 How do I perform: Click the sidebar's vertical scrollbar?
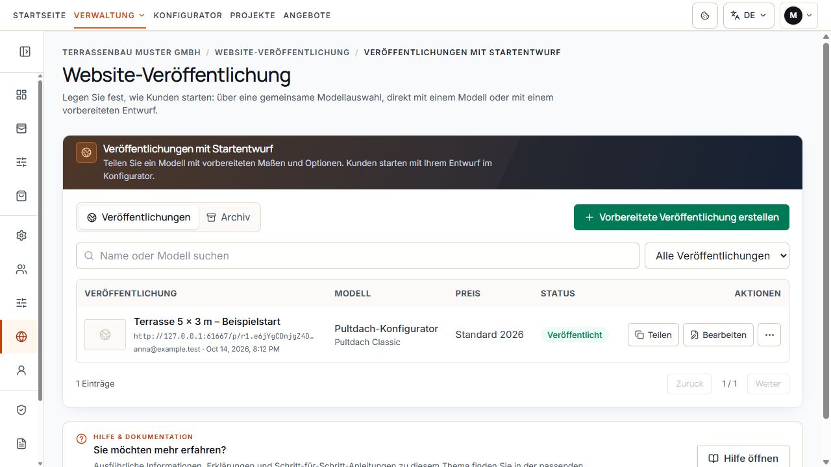click(x=40, y=240)
